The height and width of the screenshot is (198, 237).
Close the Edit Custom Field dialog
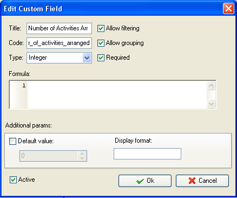point(228,8)
